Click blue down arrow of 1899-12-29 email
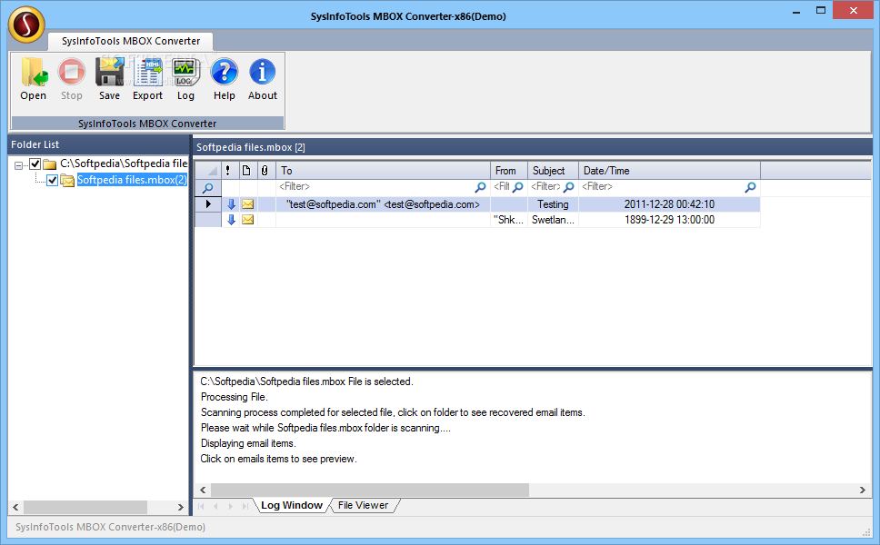Viewport: 880px width, 545px height. tap(231, 220)
